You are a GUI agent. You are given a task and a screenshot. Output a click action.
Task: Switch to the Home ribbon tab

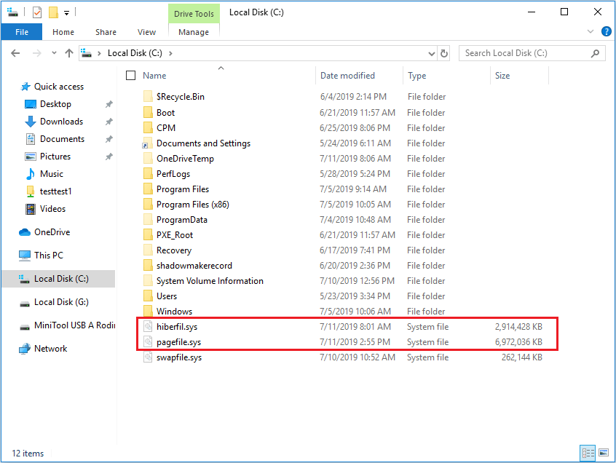point(63,32)
